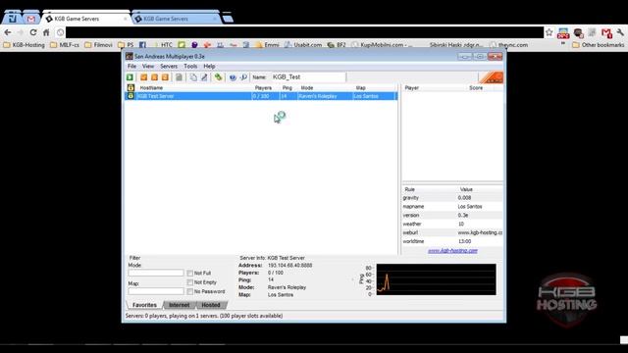
Task: Open Chrome wrench settings menu
Action: 620,32
